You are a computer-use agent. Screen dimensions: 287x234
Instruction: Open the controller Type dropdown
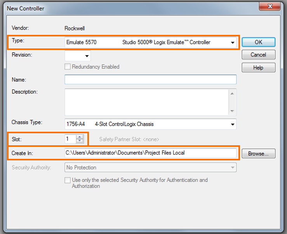[150, 42]
